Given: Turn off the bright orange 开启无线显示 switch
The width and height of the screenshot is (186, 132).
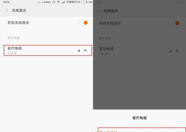Looking at the screenshot, I should pos(84,23).
